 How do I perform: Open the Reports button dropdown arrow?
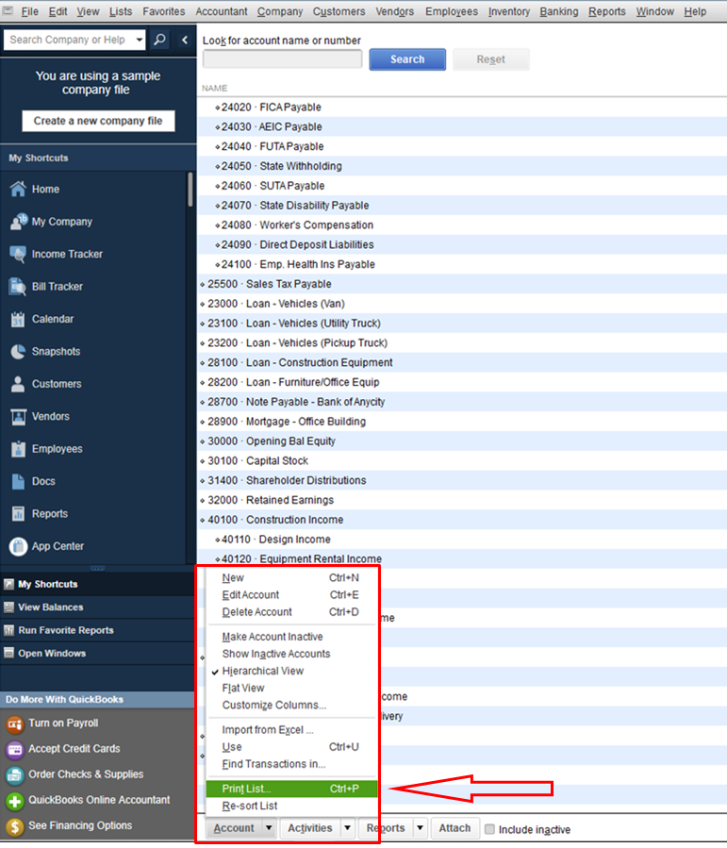pos(420,828)
